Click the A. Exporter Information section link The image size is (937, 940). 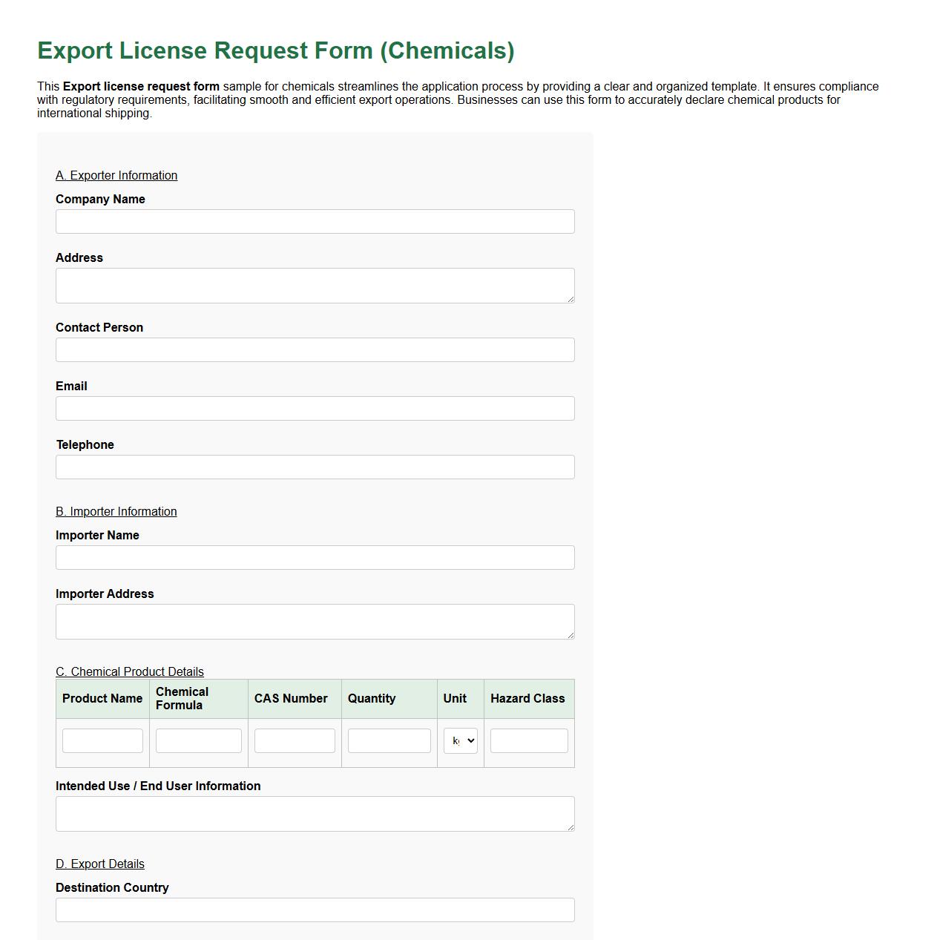(116, 175)
